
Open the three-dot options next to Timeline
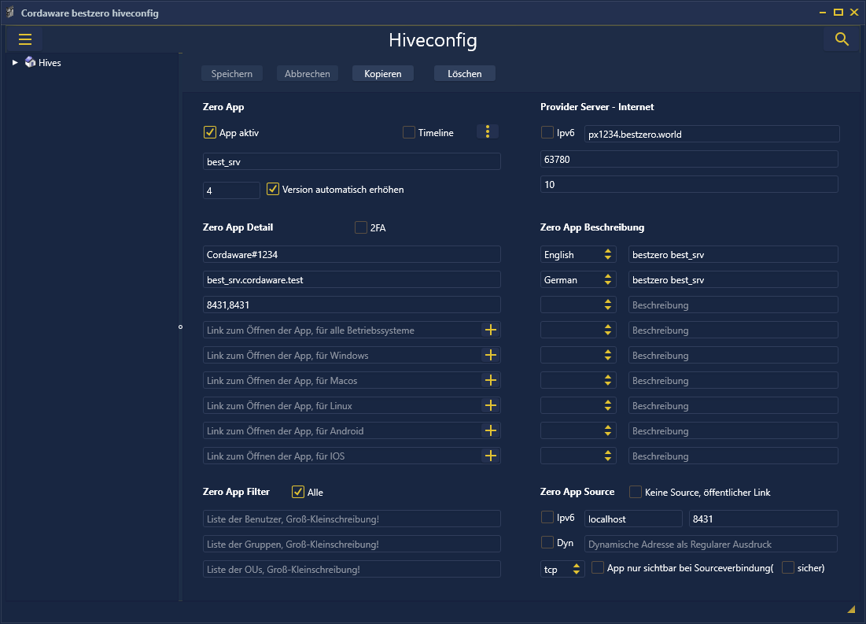click(488, 132)
